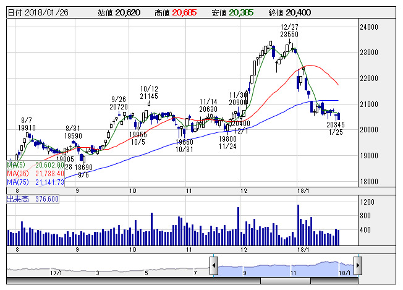Screen dimensions: 403x290
Task: Click the 17/1 label in overview timeline
Action: (56, 273)
